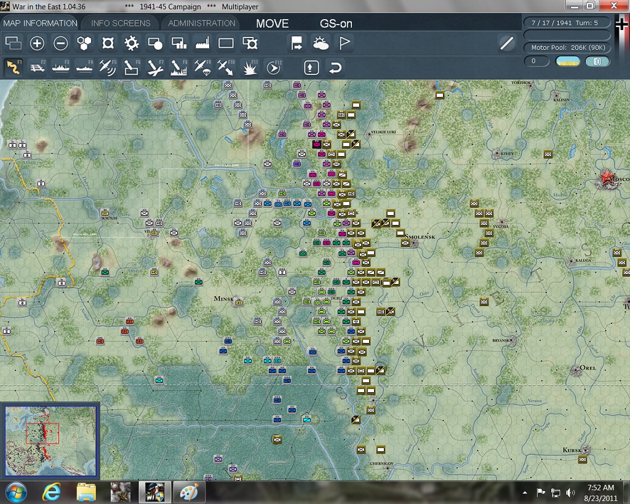
Task: Toggle the plain rectangle unit icon
Action: 226,43
